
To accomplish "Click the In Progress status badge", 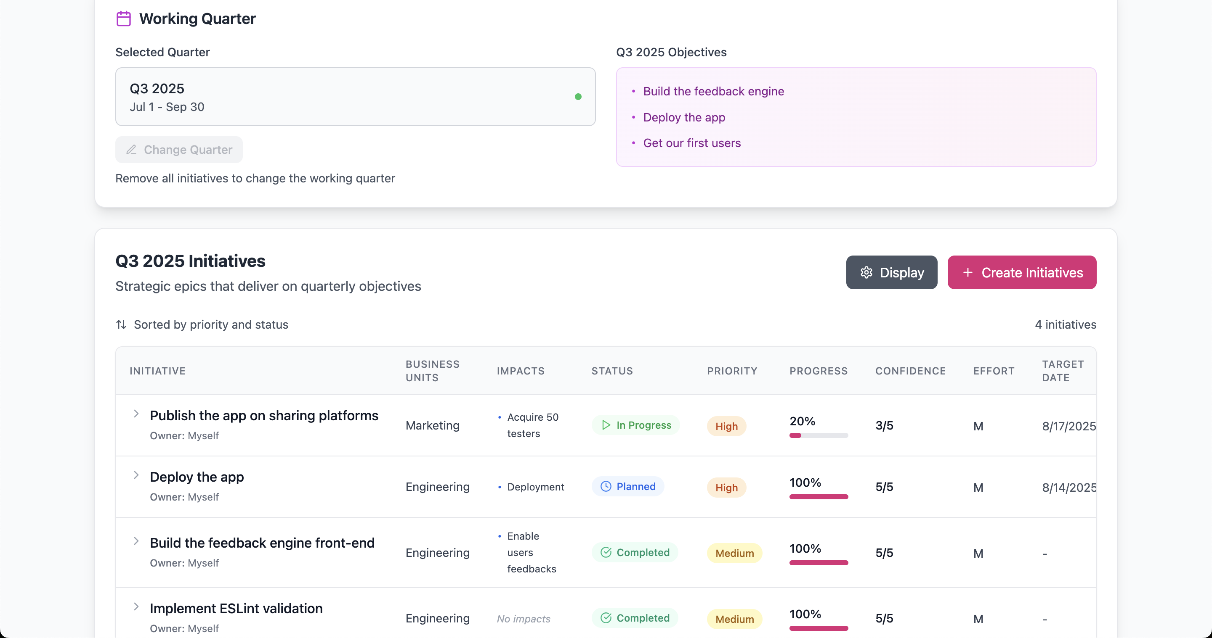I will pos(635,425).
